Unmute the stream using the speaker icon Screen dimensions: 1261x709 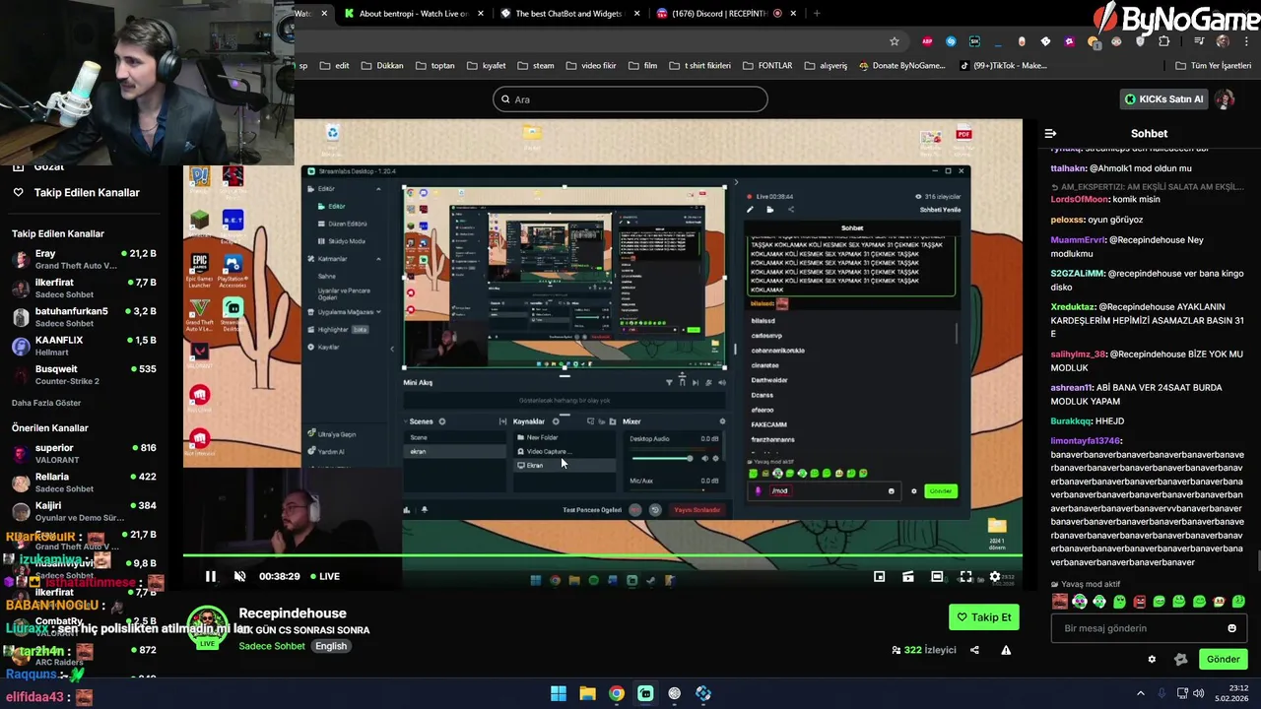click(x=239, y=576)
